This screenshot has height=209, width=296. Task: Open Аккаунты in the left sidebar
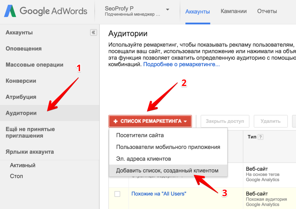[19, 32]
